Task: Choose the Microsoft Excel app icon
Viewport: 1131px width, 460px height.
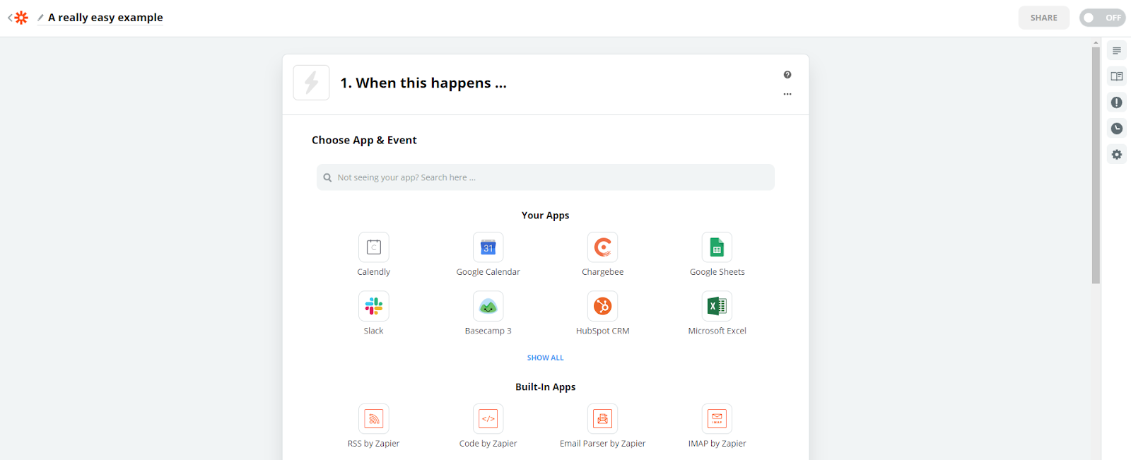Action: 717,306
